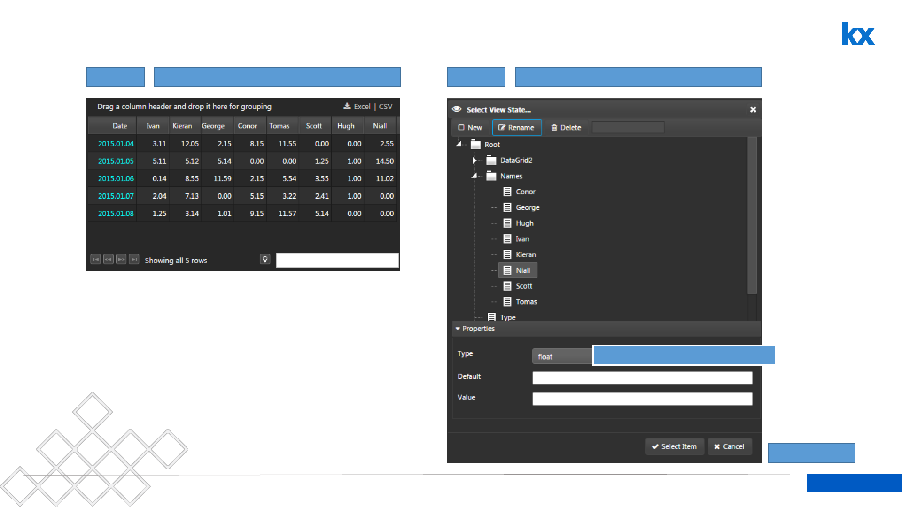Go to last page of grid

pos(134,259)
